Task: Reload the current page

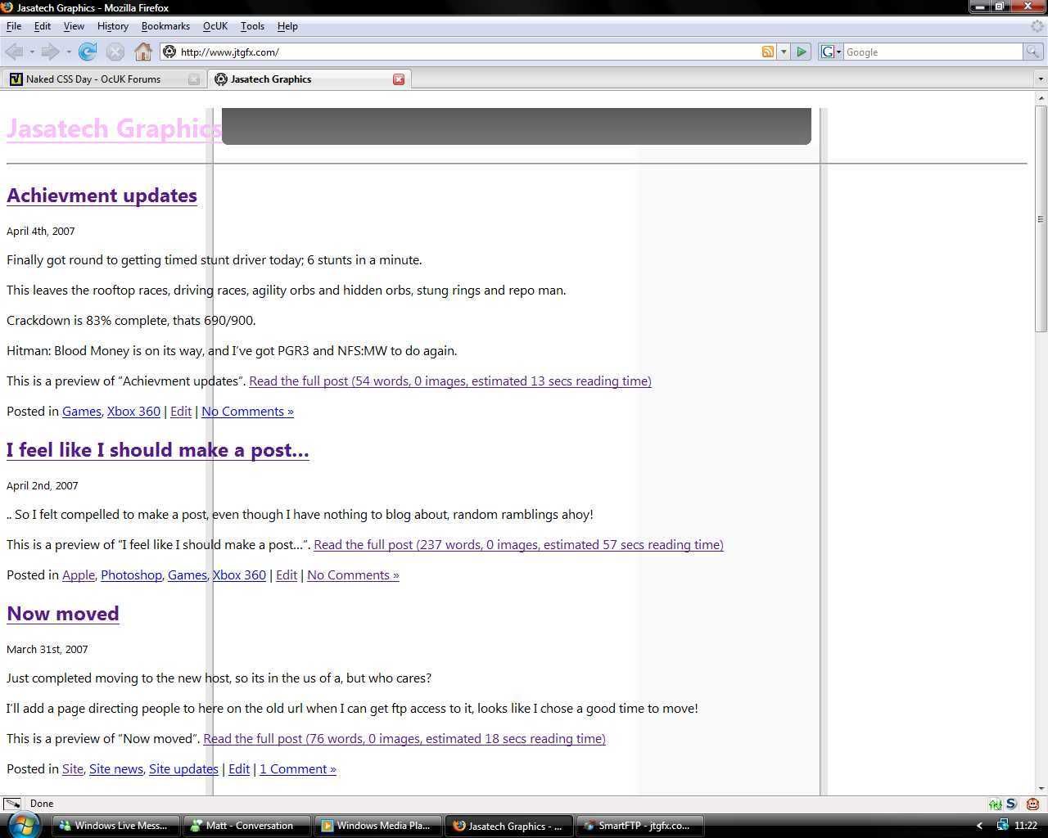Action: (88, 52)
